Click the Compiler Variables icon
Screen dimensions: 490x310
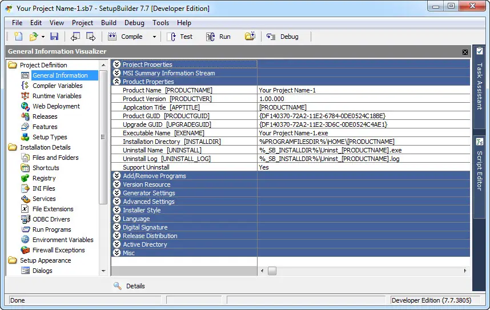(25, 86)
